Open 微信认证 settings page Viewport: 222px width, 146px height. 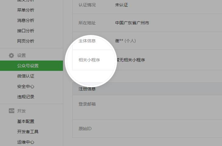[26, 76]
